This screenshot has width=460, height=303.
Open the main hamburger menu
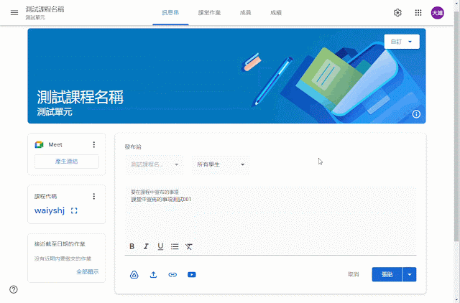pos(14,13)
